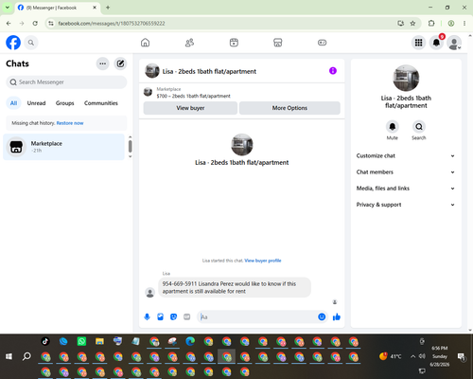
Task: Search in conversation using the Search icon
Action: 419,127
